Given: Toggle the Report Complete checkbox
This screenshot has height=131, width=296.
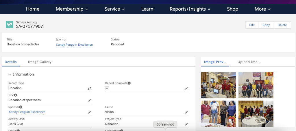Looking at the screenshot, I should click(107, 88).
